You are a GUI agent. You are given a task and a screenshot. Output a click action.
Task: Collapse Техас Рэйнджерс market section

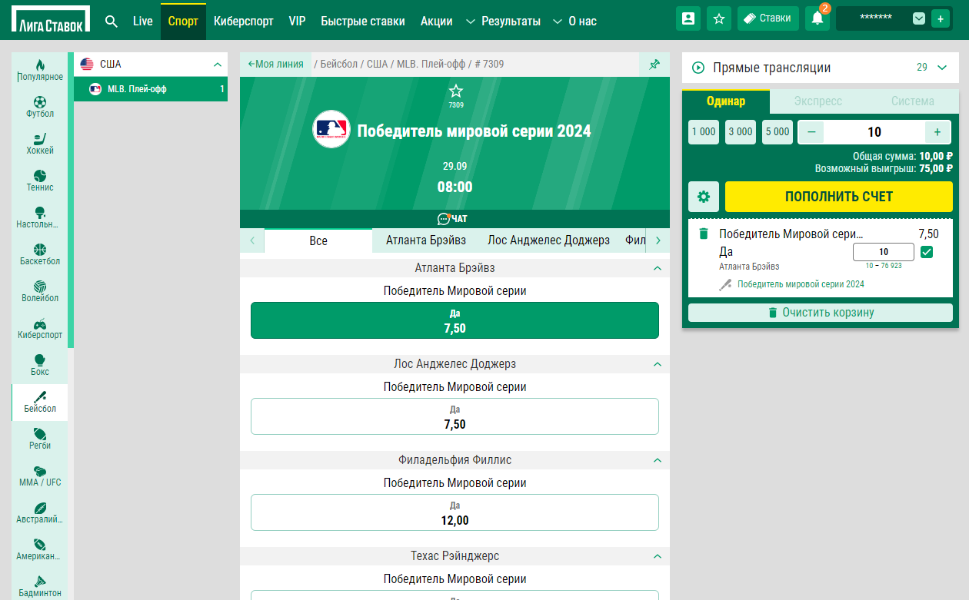[658, 556]
